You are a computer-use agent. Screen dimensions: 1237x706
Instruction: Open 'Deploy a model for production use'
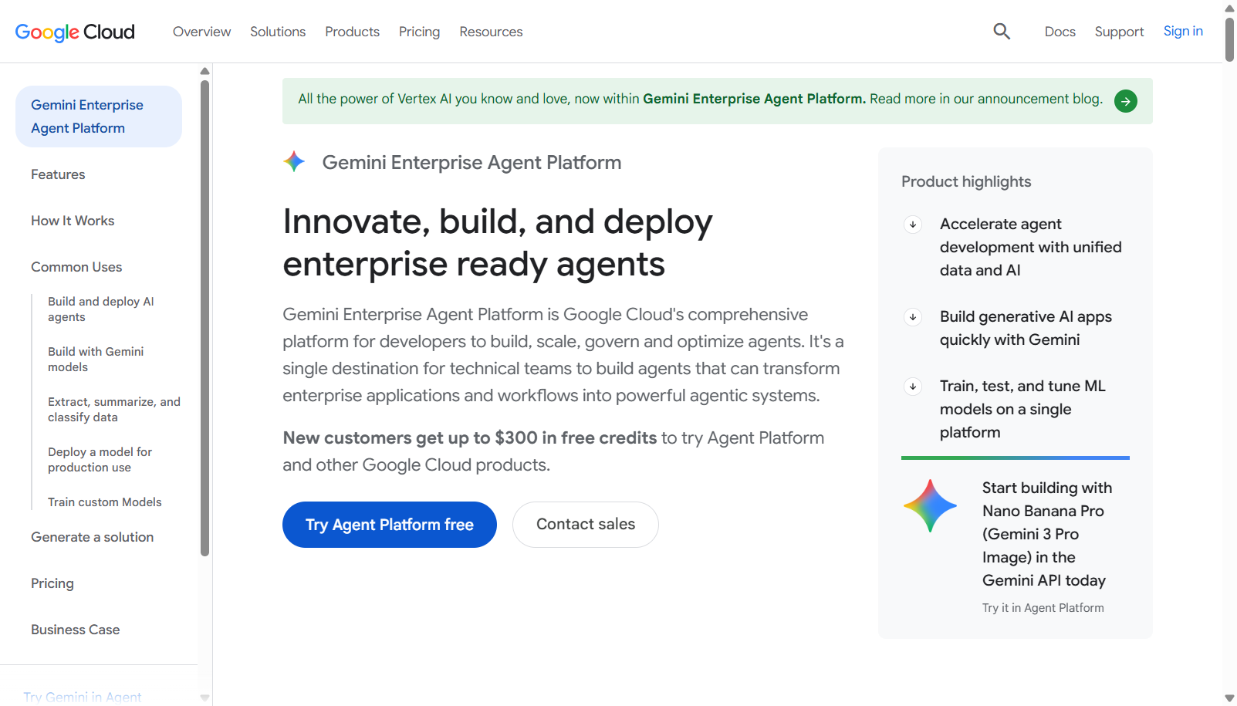pyautogui.click(x=100, y=460)
